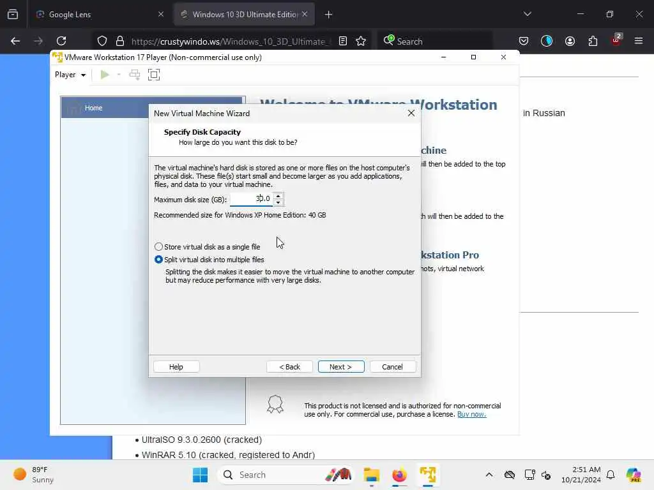Viewport: 654px width, 490px height.
Task: Close the New Virtual Machine Wizard dialog
Action: [411, 114]
